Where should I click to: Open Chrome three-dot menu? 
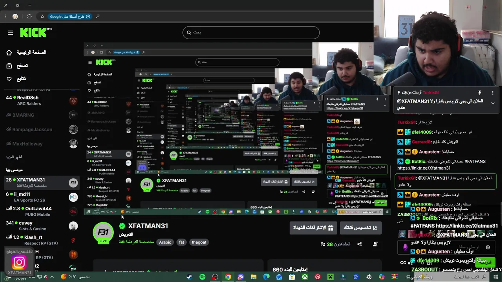click(x=5, y=16)
